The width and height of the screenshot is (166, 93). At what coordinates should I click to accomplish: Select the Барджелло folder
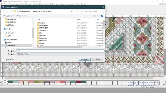point(43,38)
